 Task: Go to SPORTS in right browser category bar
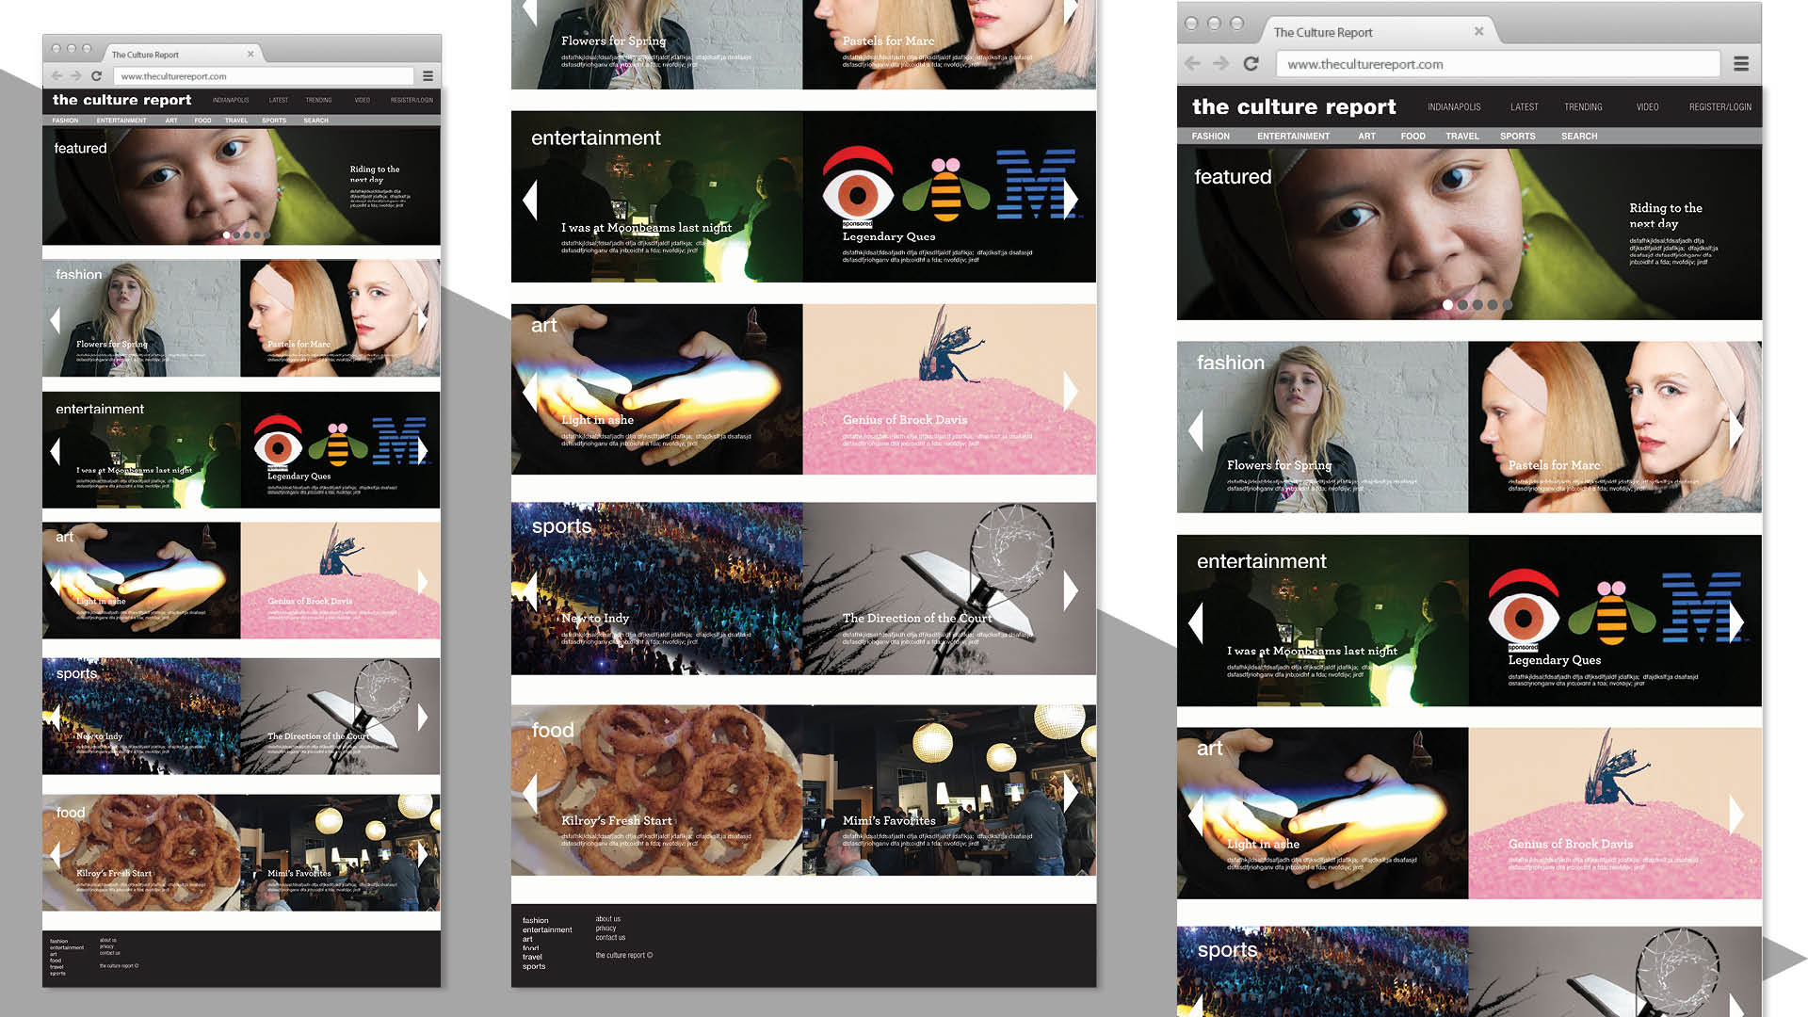click(x=1517, y=137)
